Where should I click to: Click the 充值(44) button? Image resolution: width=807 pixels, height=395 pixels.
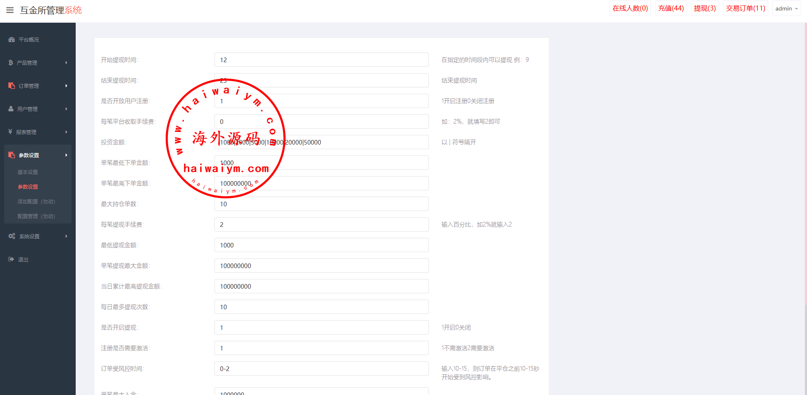671,8
